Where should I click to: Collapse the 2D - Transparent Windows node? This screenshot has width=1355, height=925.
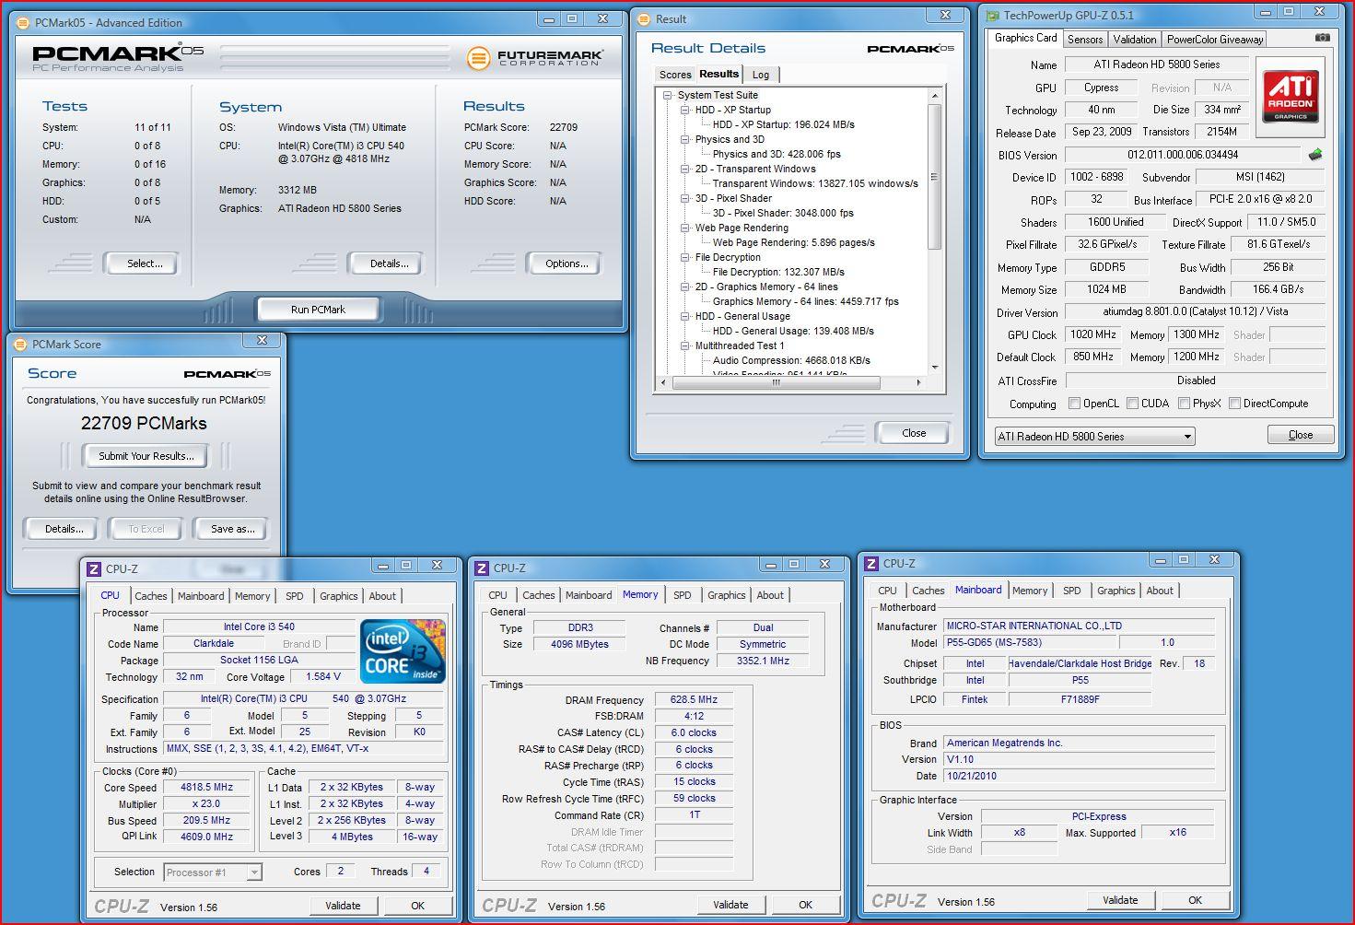tap(685, 169)
